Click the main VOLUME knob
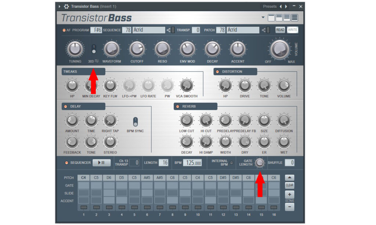376x225 pixels. [279, 49]
